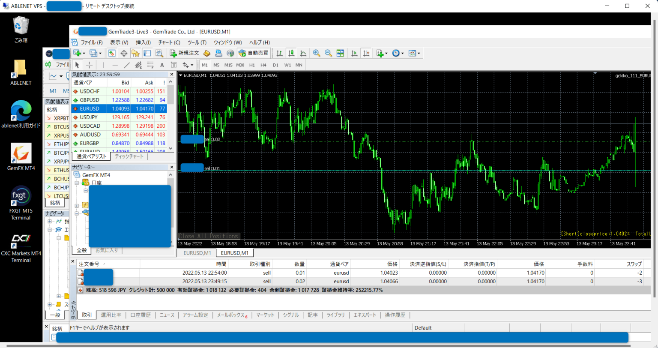Select the Crosshair cursor tool

click(89, 65)
